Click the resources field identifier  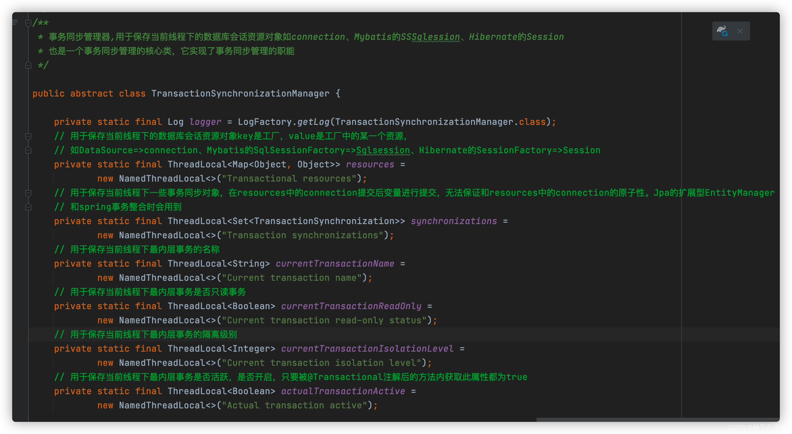[x=370, y=164]
